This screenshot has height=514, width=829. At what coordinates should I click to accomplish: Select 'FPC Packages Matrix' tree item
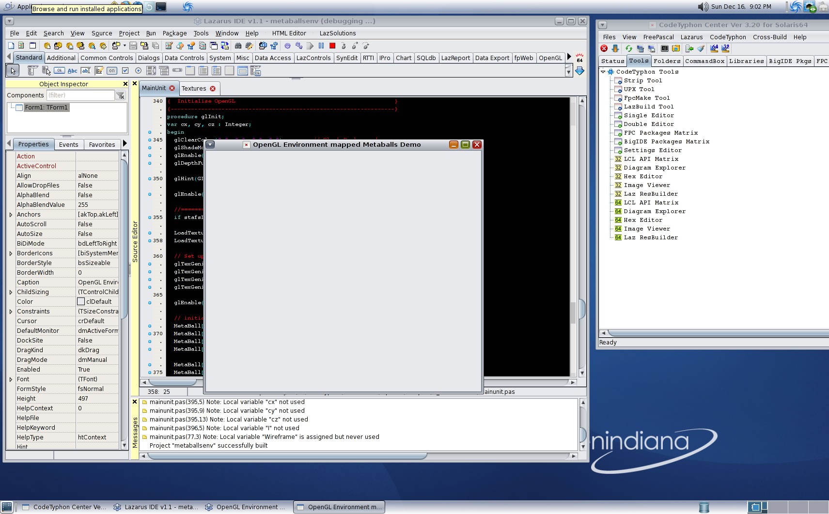pos(661,133)
